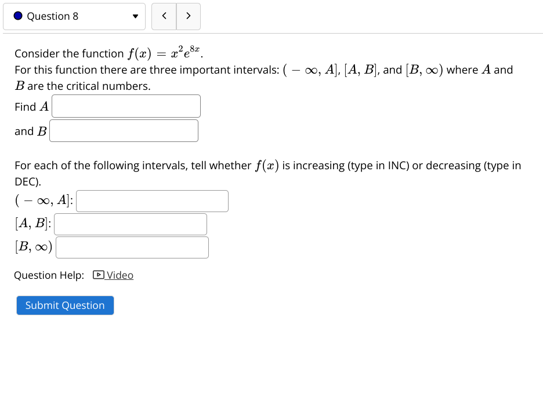Click the dropdown triangle on Question 8 selector
Screen dimensions: 543x408
pos(135,17)
